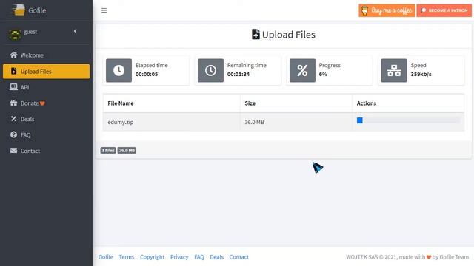The width and height of the screenshot is (474, 266).
Task: Open the Contact sidebar item
Action: click(46, 151)
